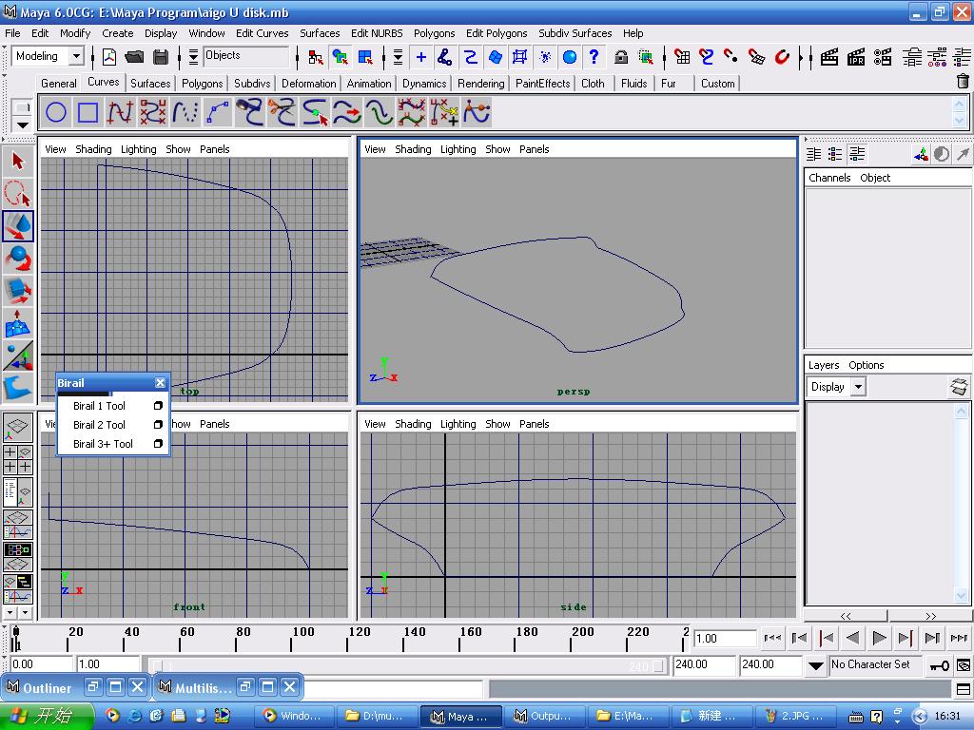
Task: Save the scene with the floppy disk icon
Action: (x=161, y=57)
